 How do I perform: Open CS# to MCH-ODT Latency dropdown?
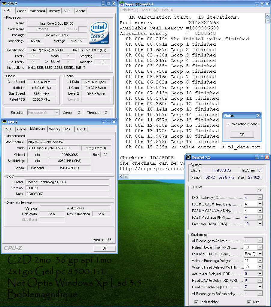pyautogui.click(x=260, y=254)
